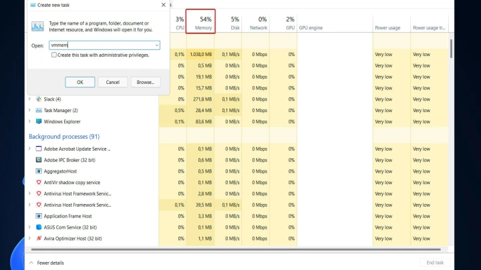Image resolution: width=481 pixels, height=270 pixels.
Task: Collapse view with Fewer details chevron
Action: coord(31,263)
